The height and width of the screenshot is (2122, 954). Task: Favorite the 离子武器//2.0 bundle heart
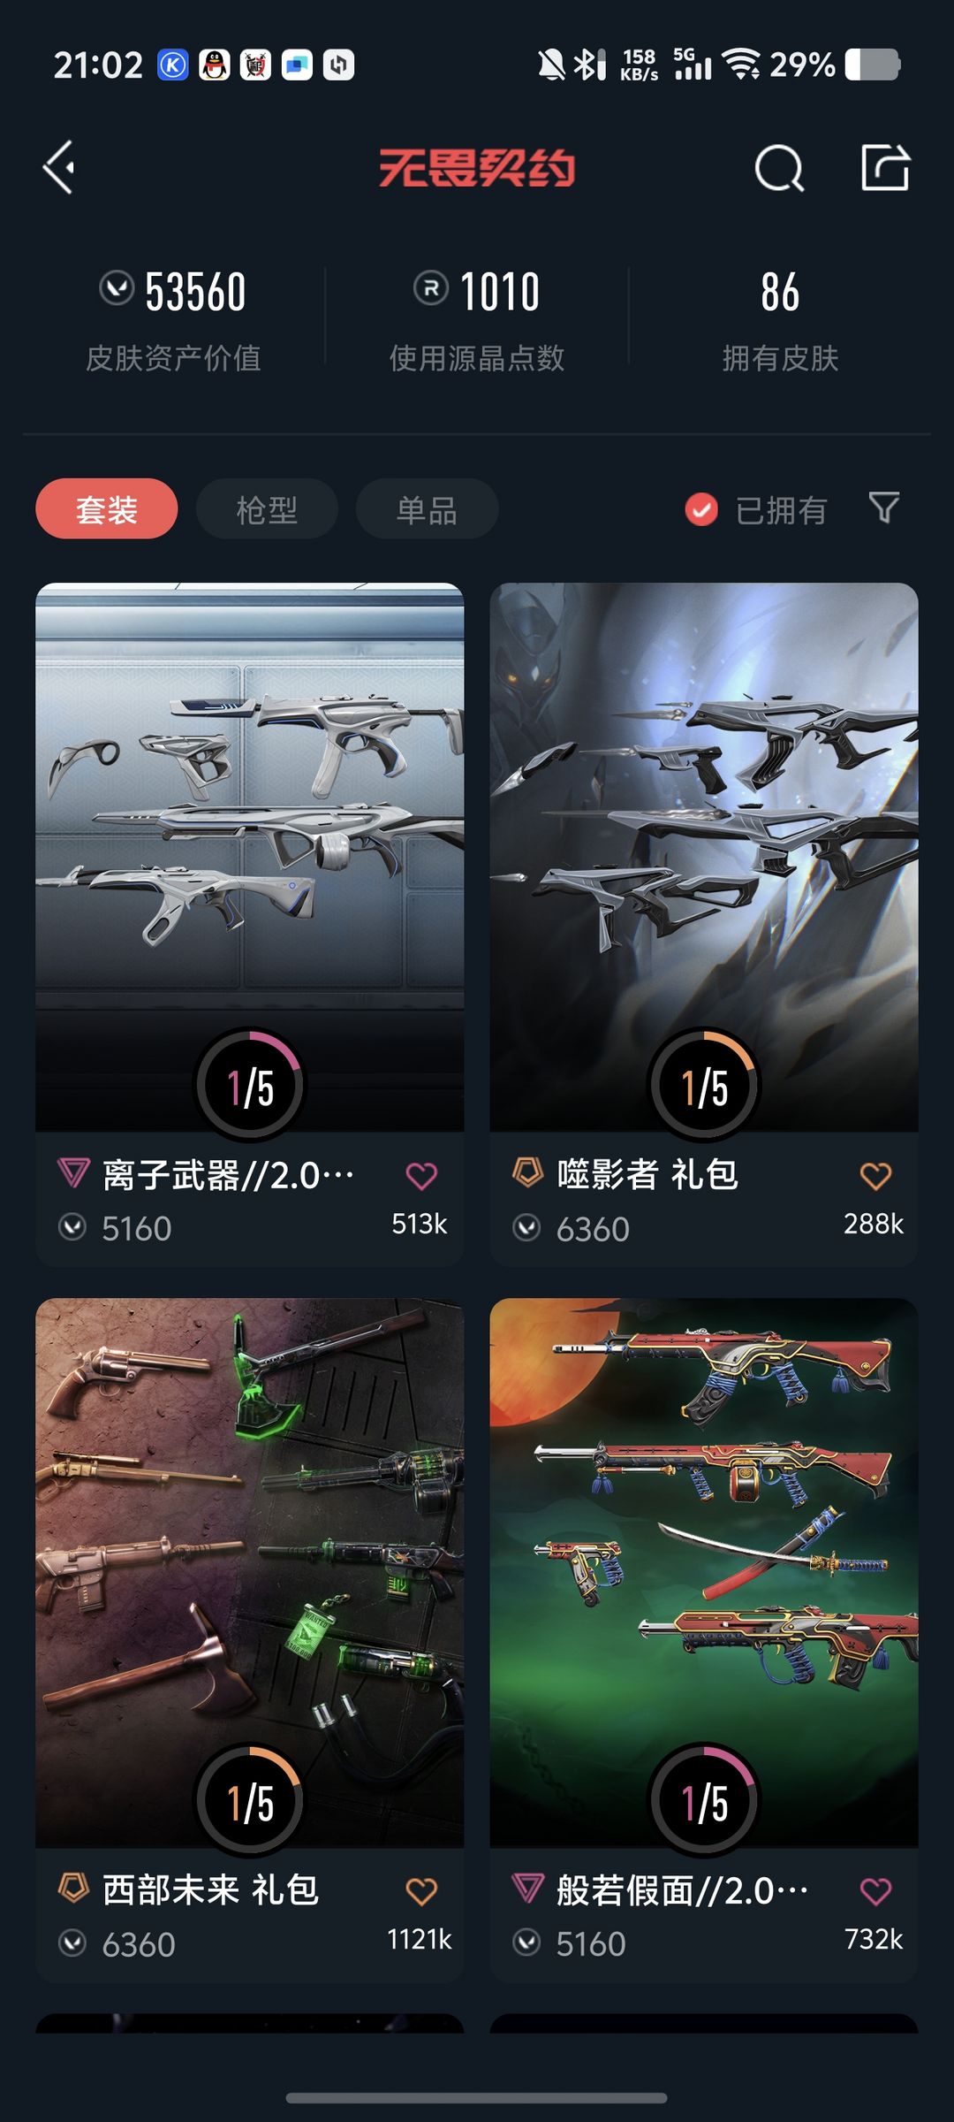(x=421, y=1176)
